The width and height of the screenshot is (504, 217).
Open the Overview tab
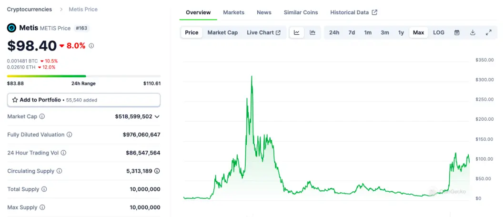point(198,12)
